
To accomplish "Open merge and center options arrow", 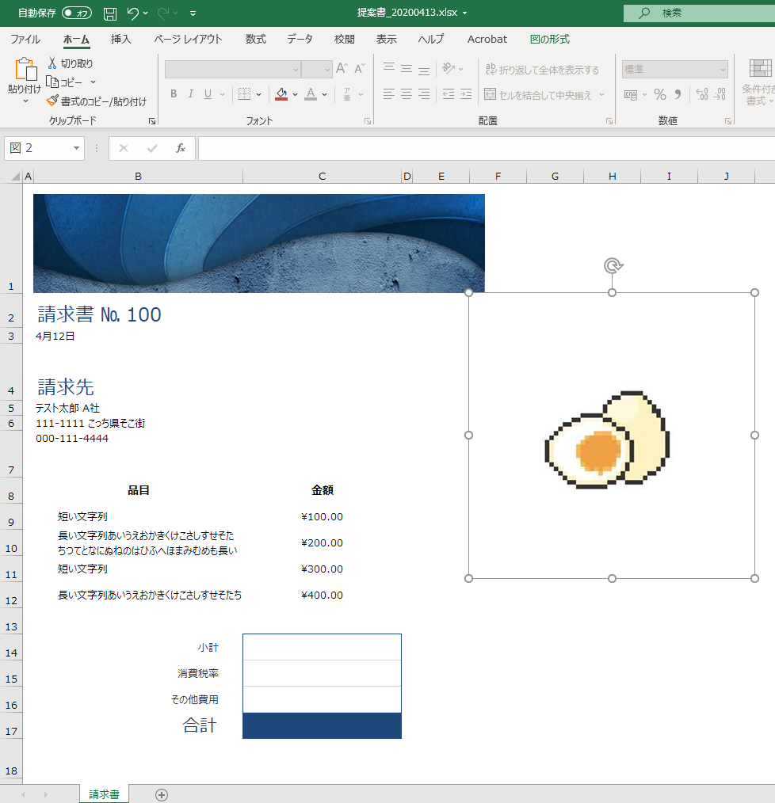I will coord(601,95).
